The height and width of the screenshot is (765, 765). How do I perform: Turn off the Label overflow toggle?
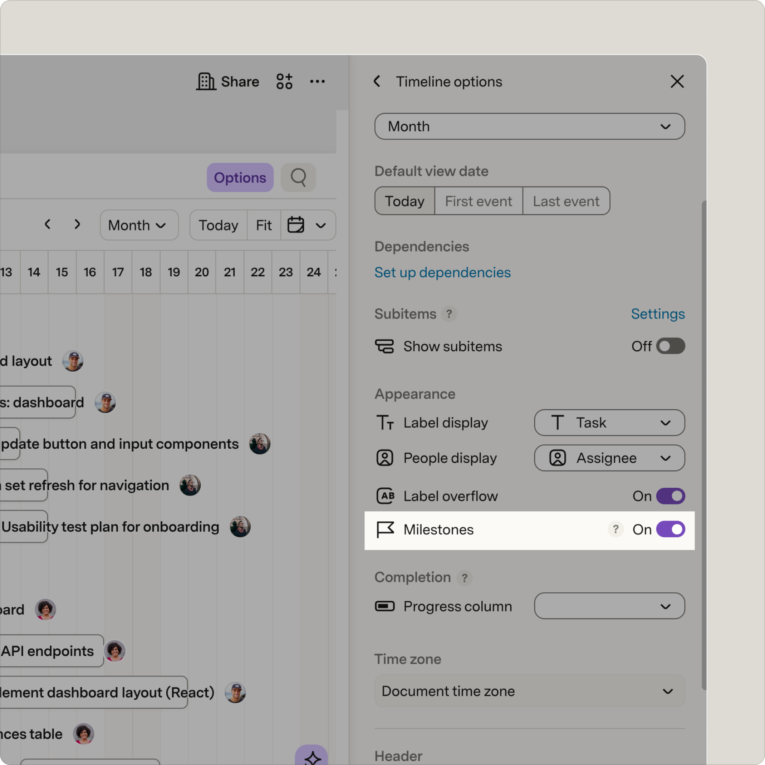tap(670, 496)
